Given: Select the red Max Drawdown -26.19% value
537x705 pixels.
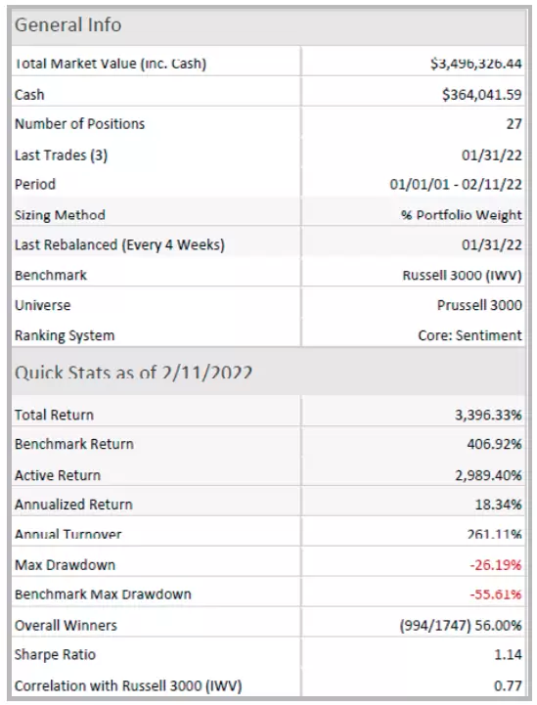Looking at the screenshot, I should coord(496,565).
